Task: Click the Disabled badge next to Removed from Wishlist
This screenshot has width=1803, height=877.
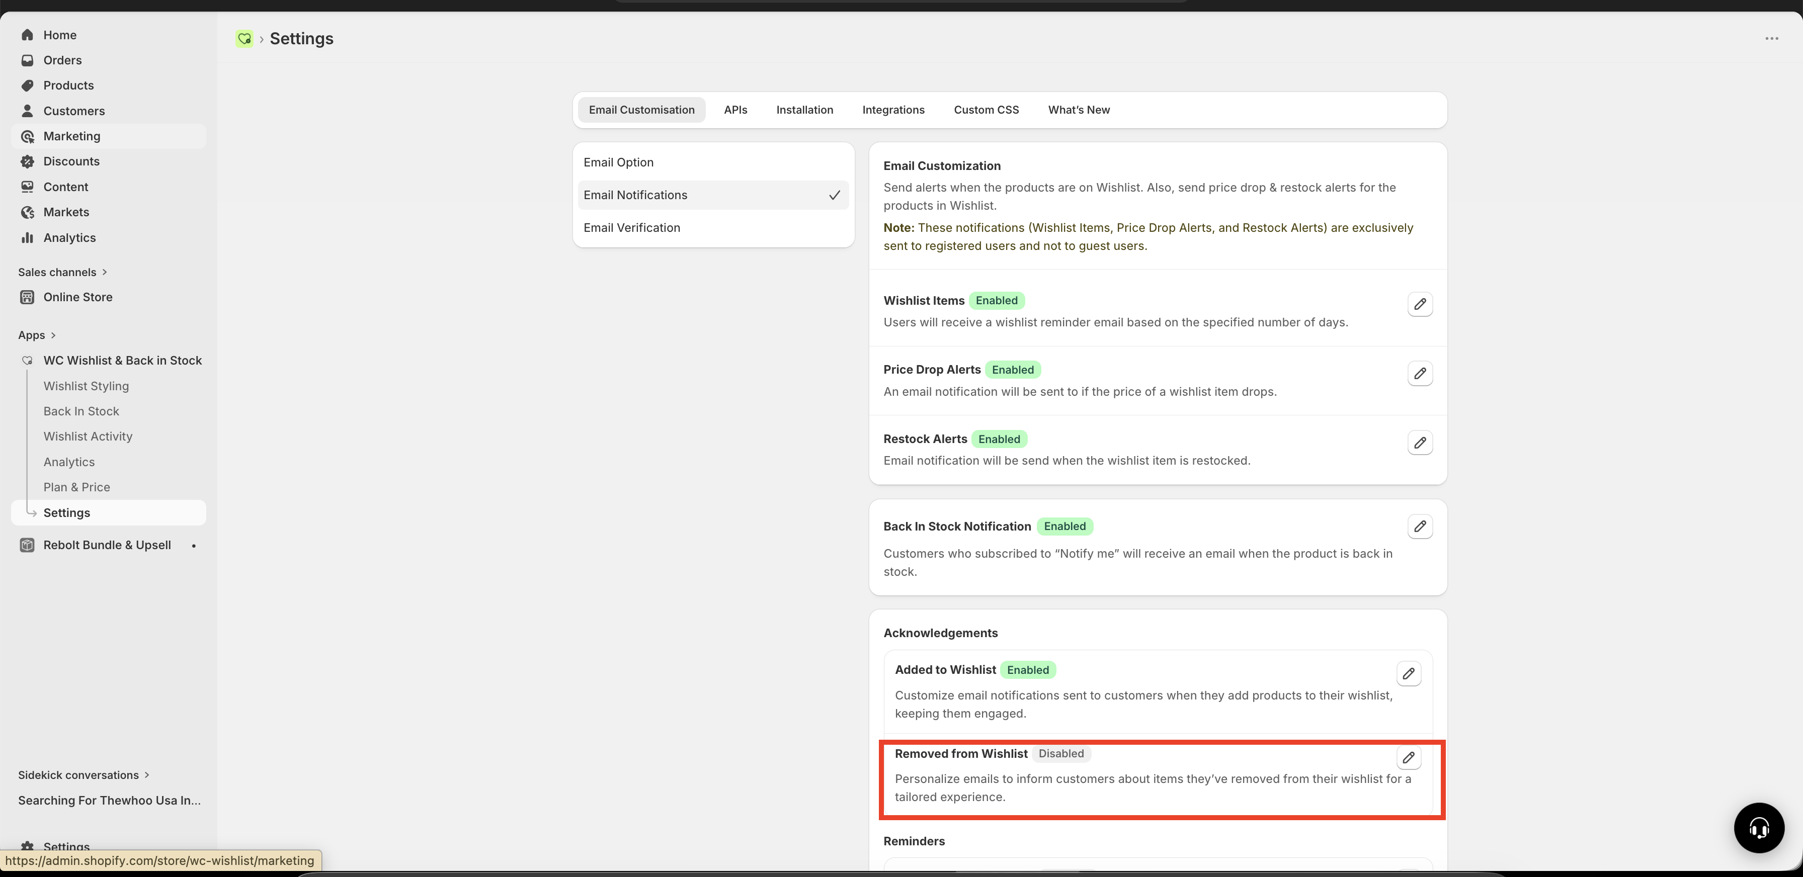Action: pyautogui.click(x=1061, y=754)
